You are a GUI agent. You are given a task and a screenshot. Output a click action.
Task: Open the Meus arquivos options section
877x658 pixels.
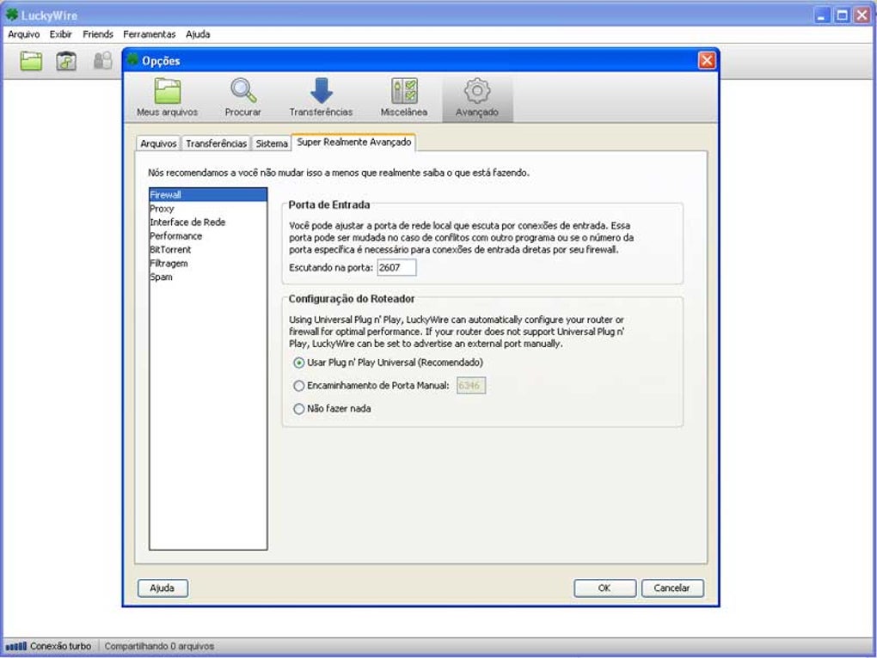(x=168, y=98)
